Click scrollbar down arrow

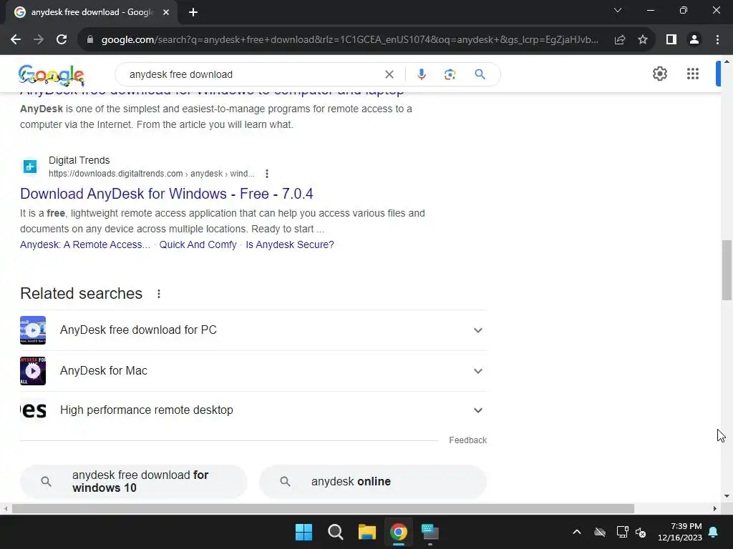pos(727,496)
